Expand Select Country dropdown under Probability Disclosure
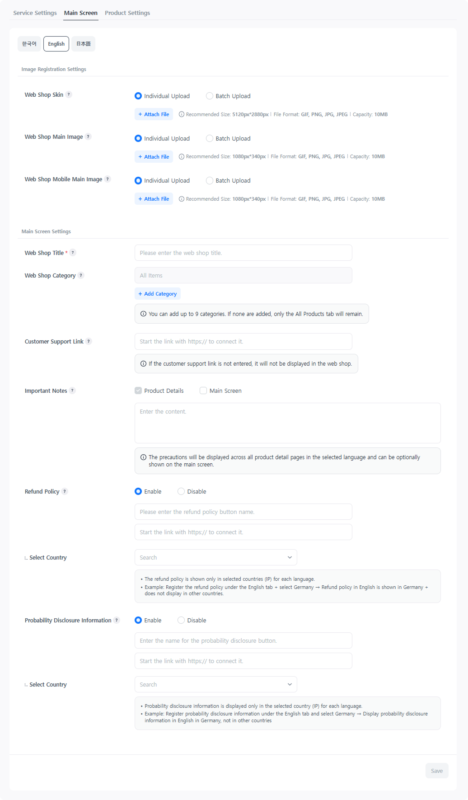This screenshot has height=800, width=468. coord(215,684)
